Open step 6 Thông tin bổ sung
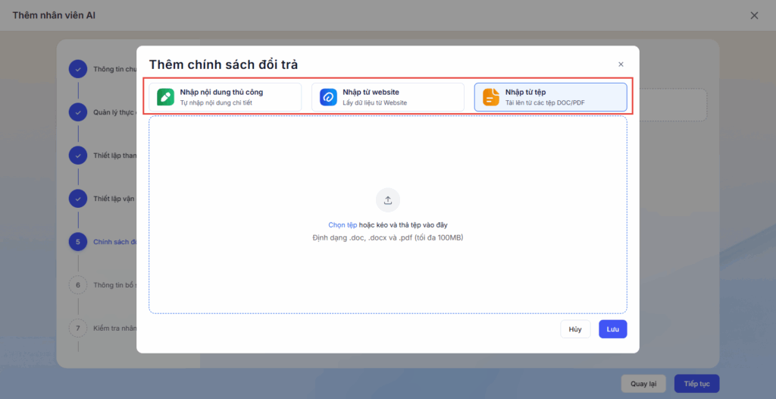 [x=78, y=285]
